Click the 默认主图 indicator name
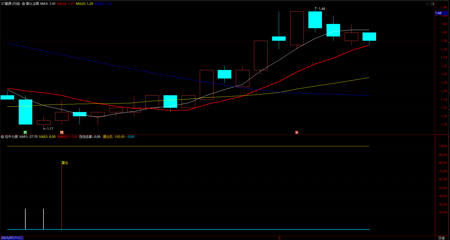Image resolution: width=450 pixels, height=240 pixels. point(33,4)
